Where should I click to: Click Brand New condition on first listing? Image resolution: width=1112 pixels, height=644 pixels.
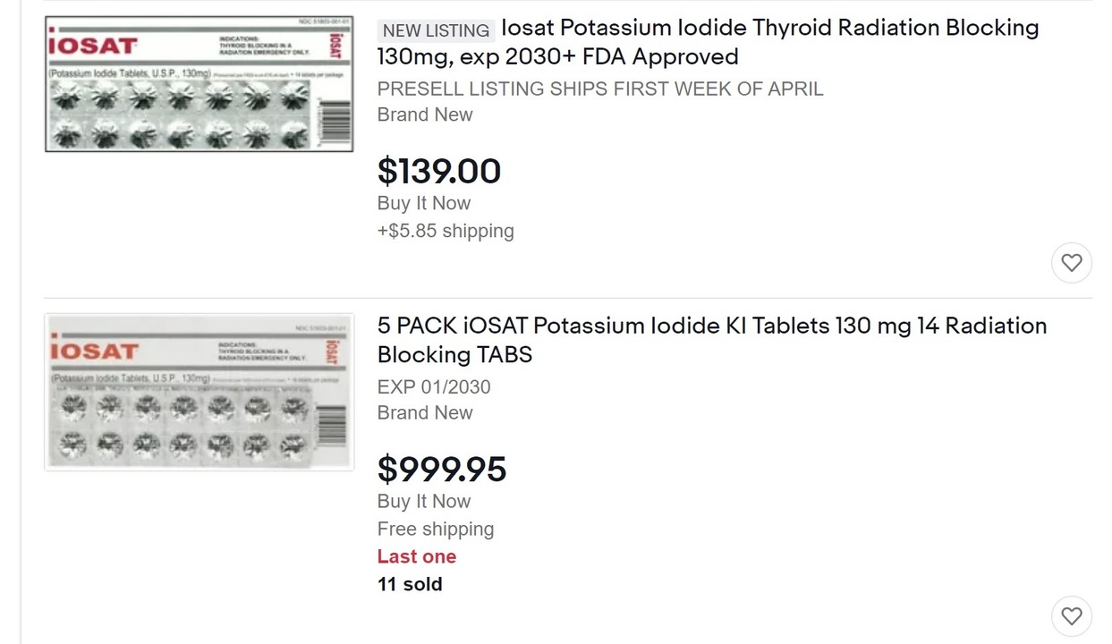click(425, 114)
